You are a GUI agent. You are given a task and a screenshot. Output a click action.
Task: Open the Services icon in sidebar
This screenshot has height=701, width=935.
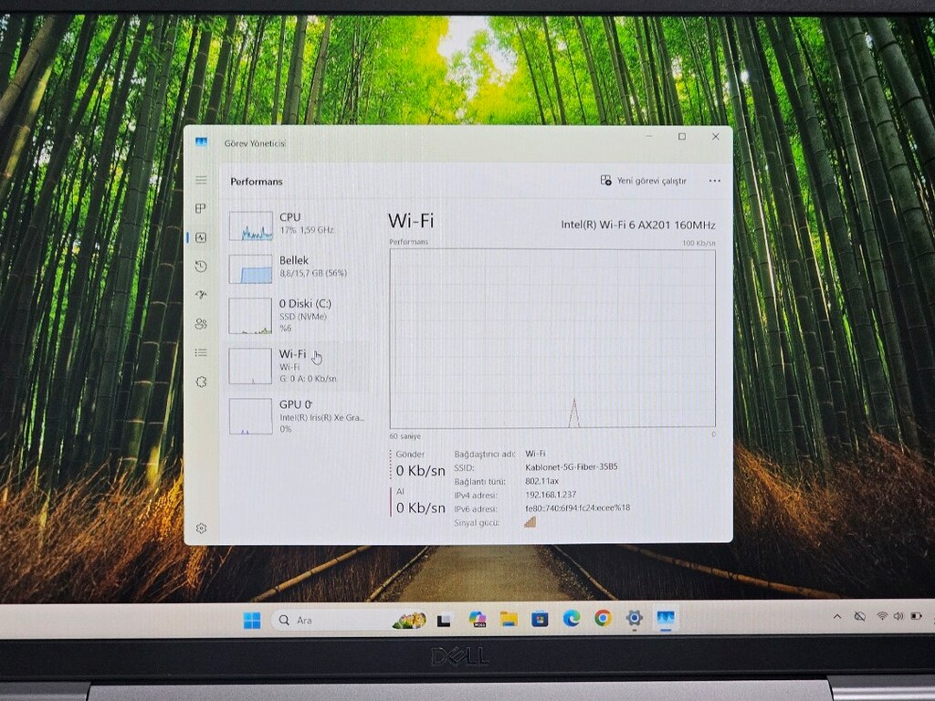coord(201,382)
